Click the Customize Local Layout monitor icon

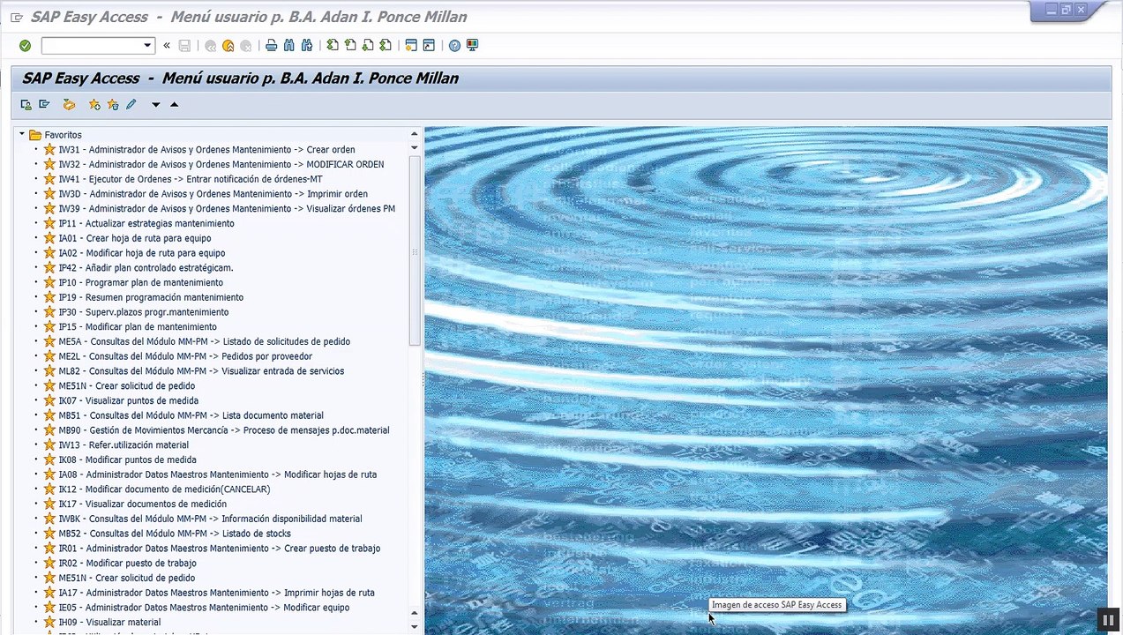click(472, 46)
